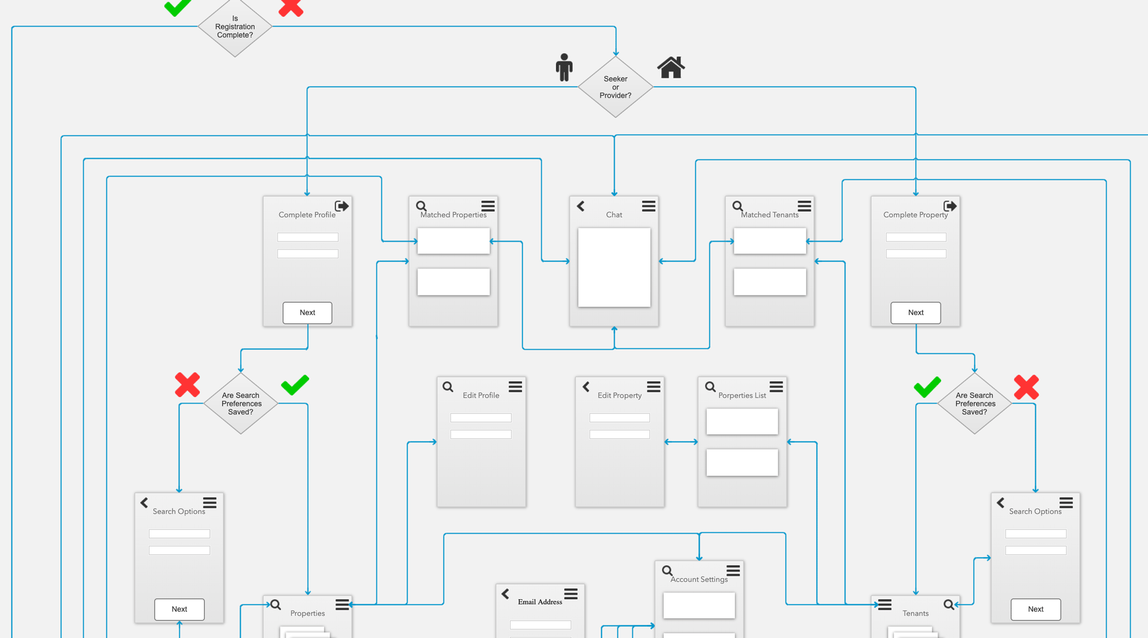
Task: Click the Edit Profile screen title
Action: pos(481,395)
